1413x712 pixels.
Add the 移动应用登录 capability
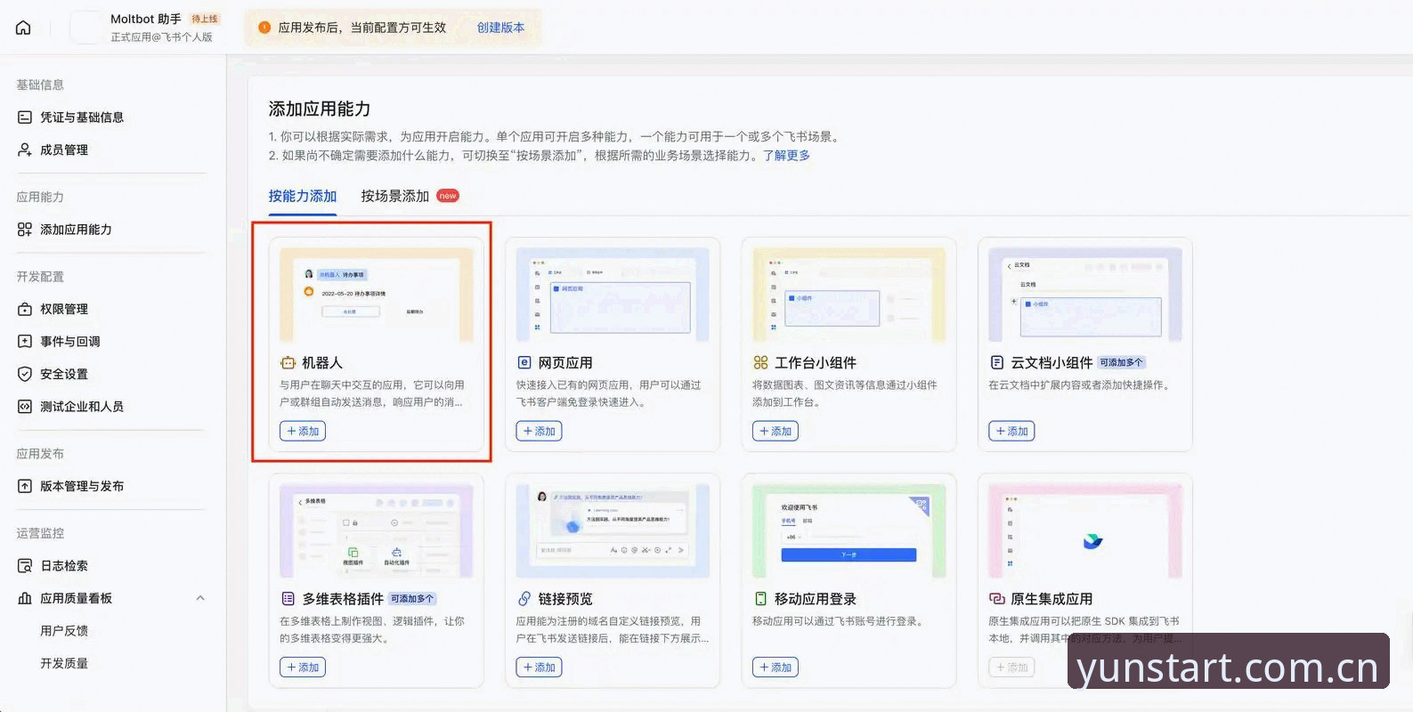pyautogui.click(x=776, y=667)
